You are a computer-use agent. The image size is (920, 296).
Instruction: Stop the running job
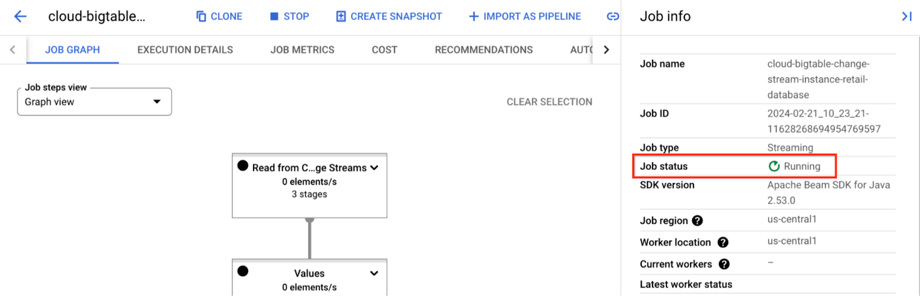290,17
